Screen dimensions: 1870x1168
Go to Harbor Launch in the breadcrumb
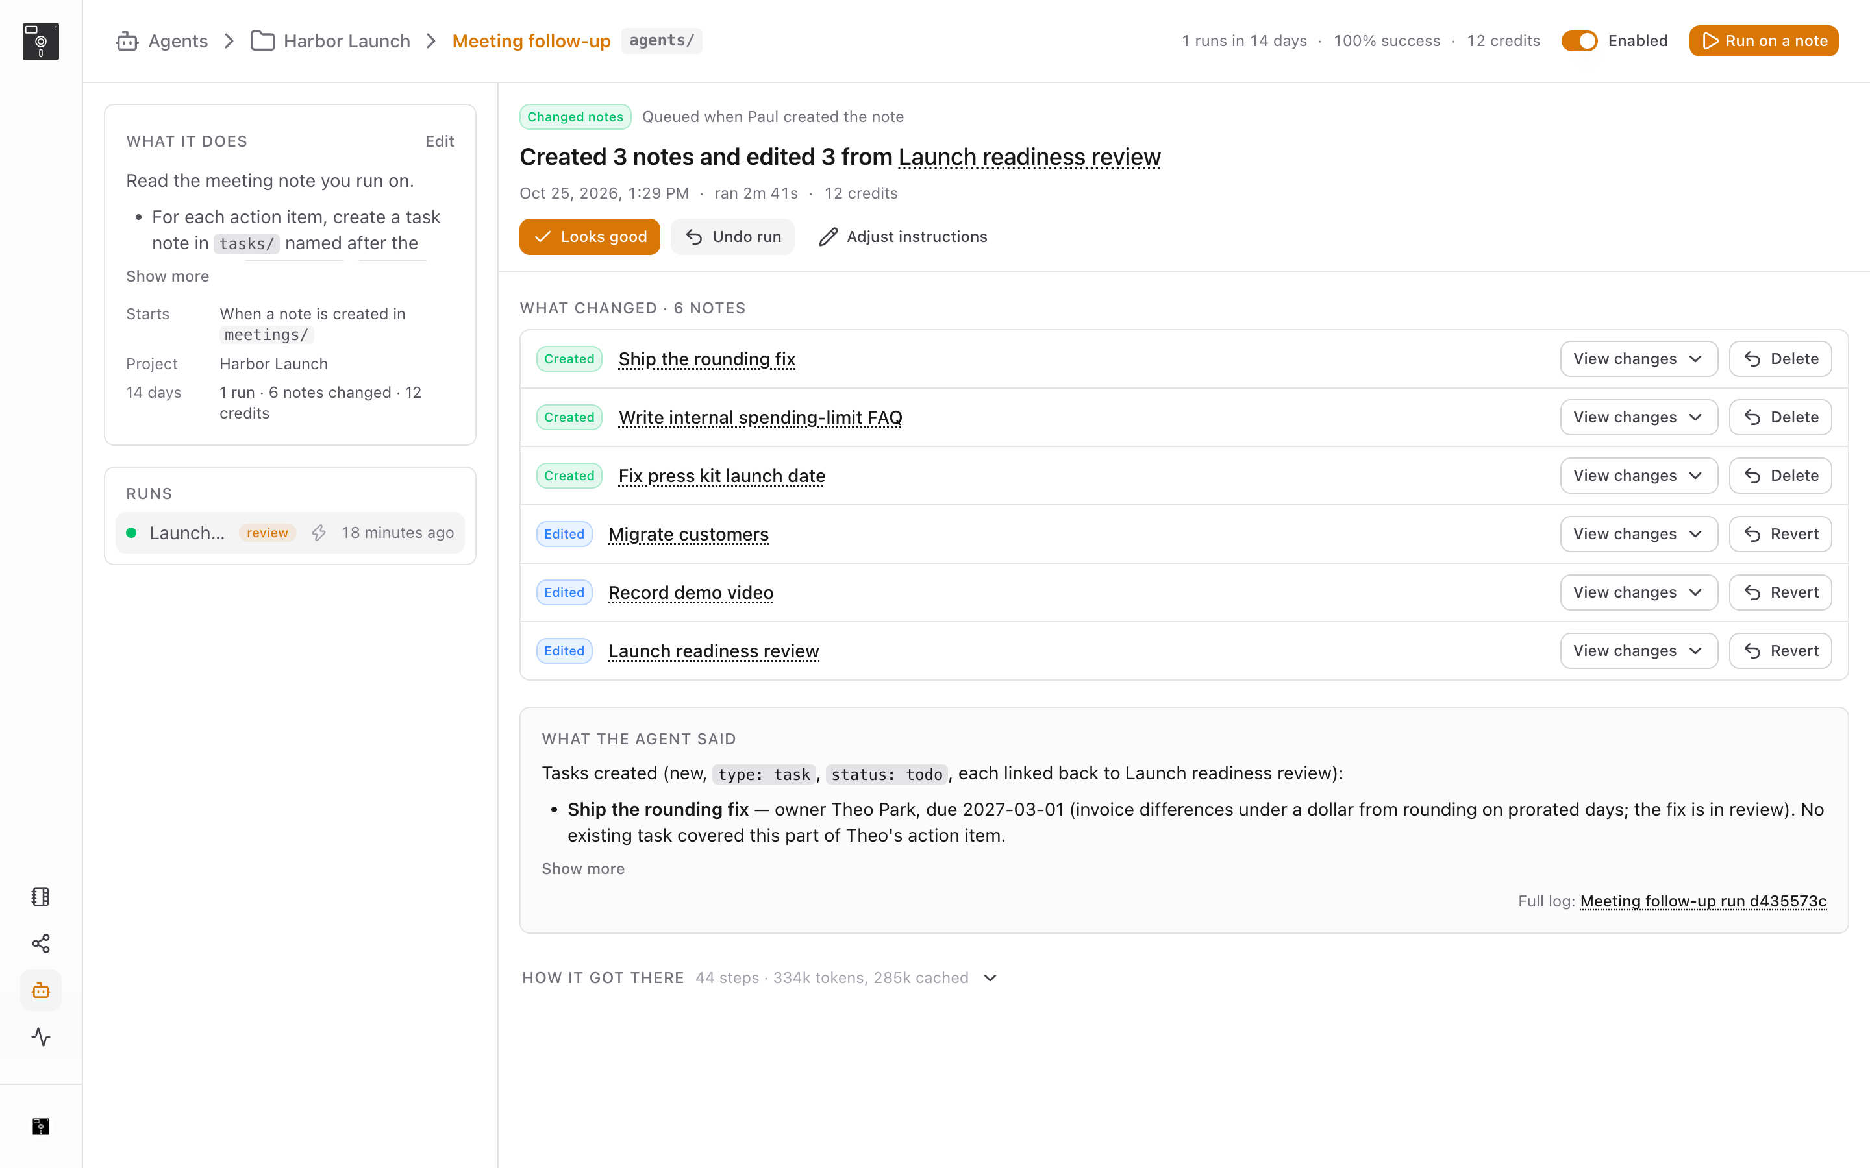(346, 41)
